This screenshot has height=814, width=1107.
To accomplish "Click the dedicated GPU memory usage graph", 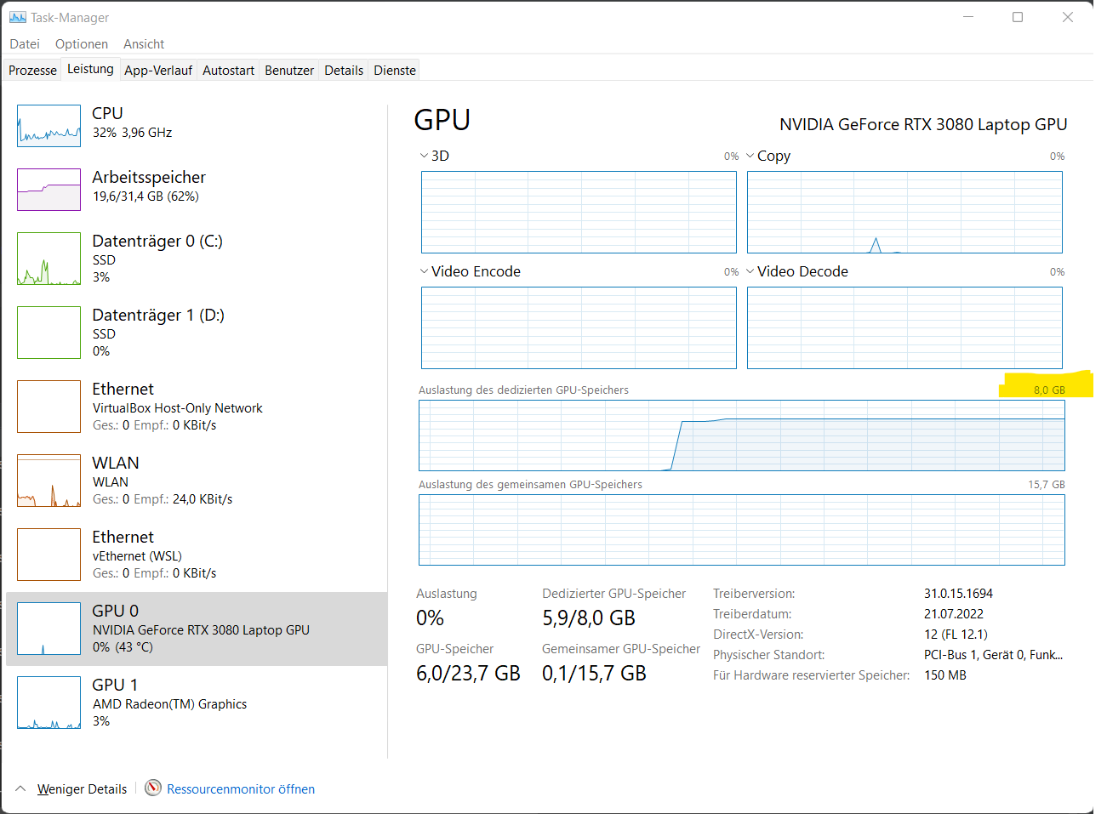I will click(742, 435).
